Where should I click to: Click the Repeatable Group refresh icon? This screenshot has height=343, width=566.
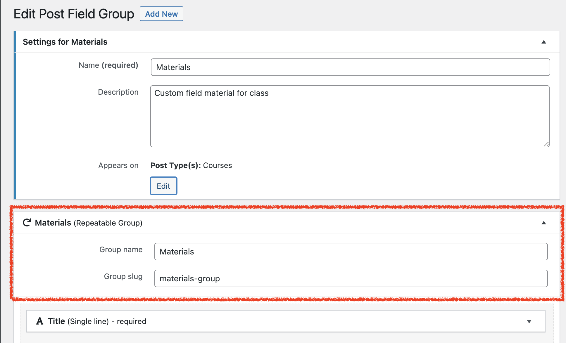tap(27, 223)
